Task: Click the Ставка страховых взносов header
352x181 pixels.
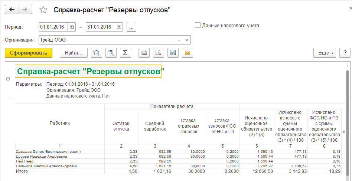Action: click(x=189, y=126)
